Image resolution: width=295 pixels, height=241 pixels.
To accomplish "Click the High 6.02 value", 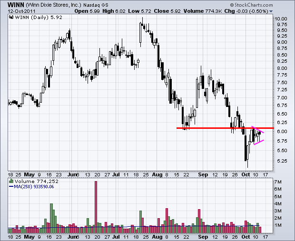I will click(x=114, y=11).
